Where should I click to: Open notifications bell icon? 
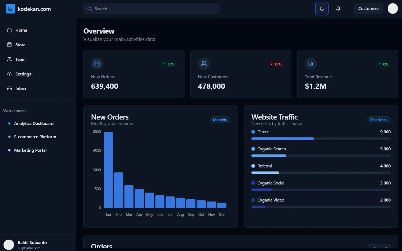pos(338,9)
